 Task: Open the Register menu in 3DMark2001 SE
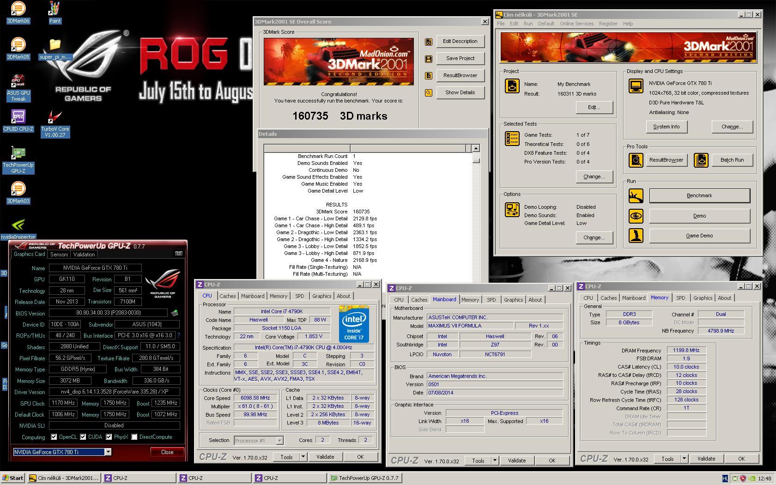[608, 24]
